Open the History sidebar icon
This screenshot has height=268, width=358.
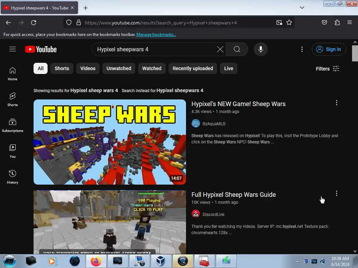click(x=13, y=177)
